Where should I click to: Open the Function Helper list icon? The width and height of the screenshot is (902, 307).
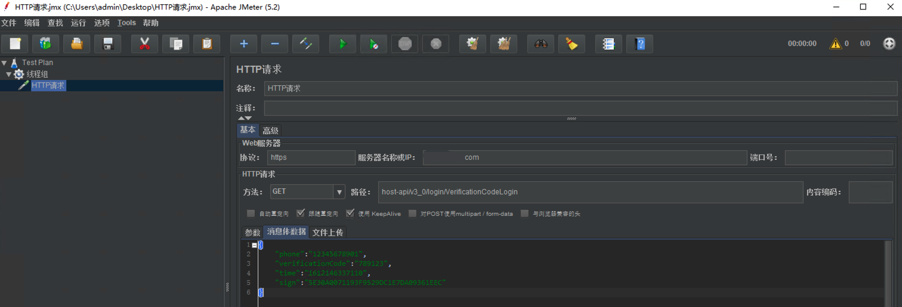coord(608,44)
